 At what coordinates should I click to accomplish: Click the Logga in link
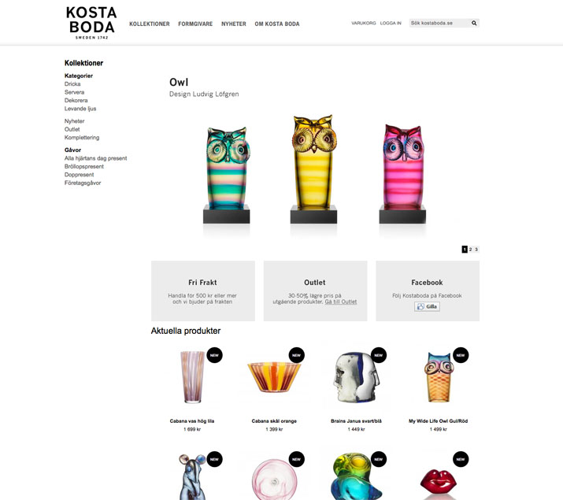(391, 23)
